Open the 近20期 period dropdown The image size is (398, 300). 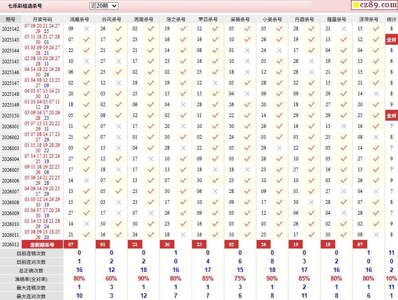coord(103,6)
